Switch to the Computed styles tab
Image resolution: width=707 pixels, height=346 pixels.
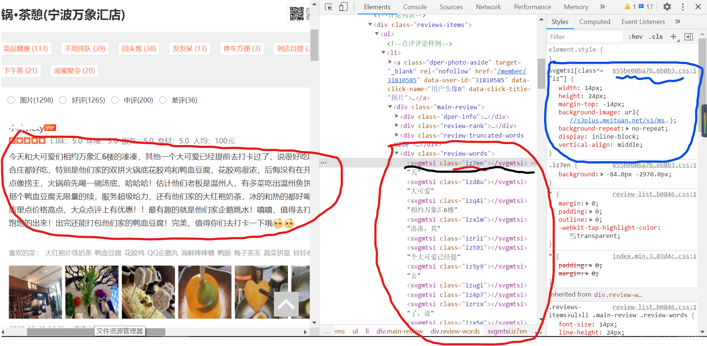pos(594,21)
